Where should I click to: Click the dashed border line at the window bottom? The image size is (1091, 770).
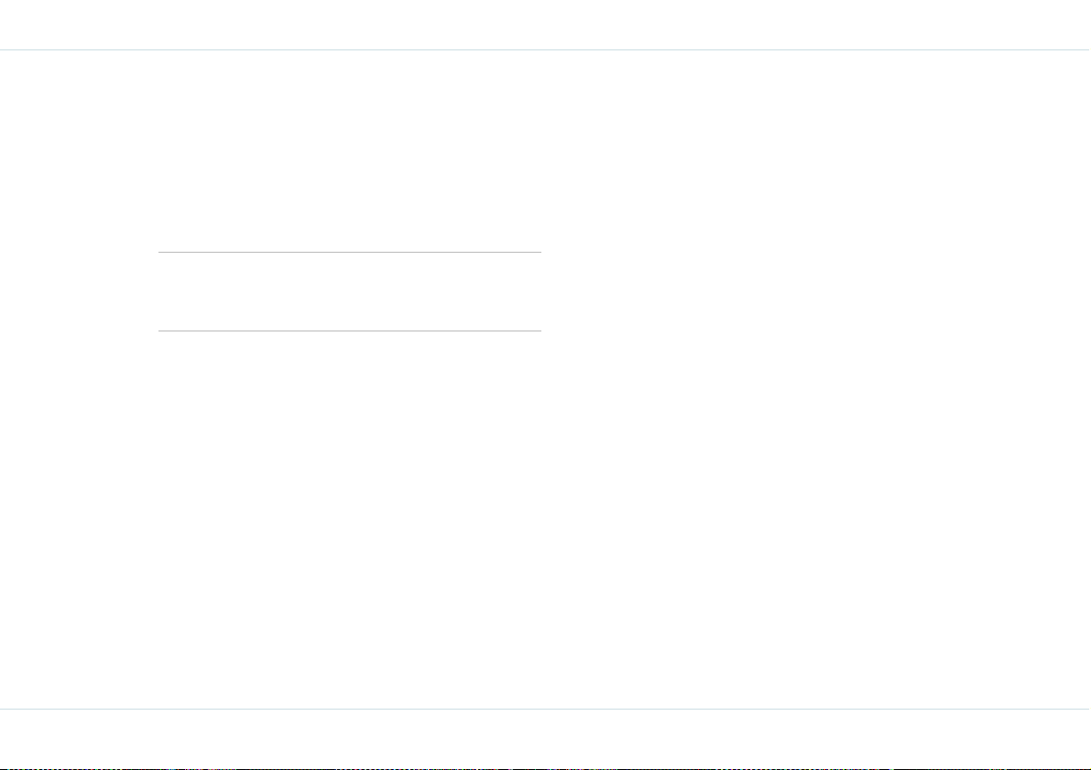point(546,768)
